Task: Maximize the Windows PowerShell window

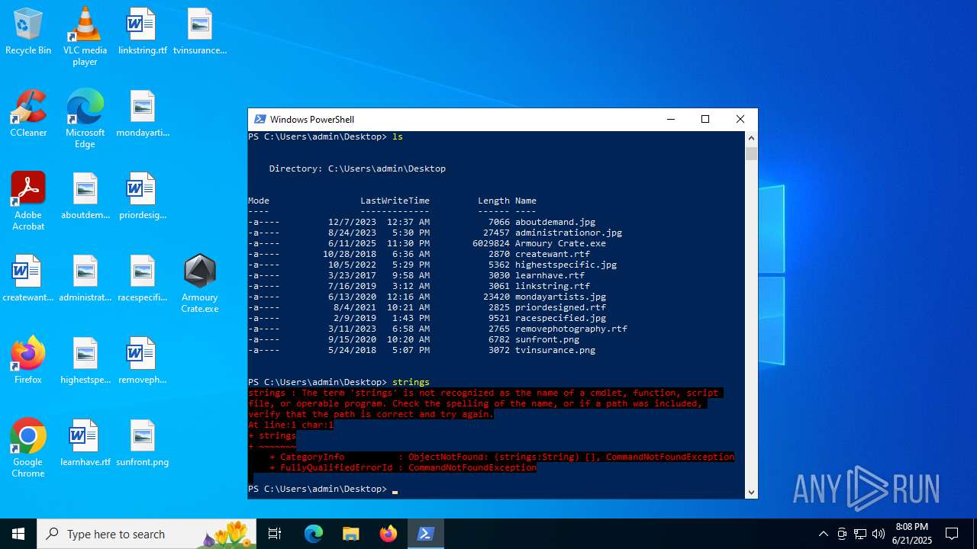Action: coord(705,119)
